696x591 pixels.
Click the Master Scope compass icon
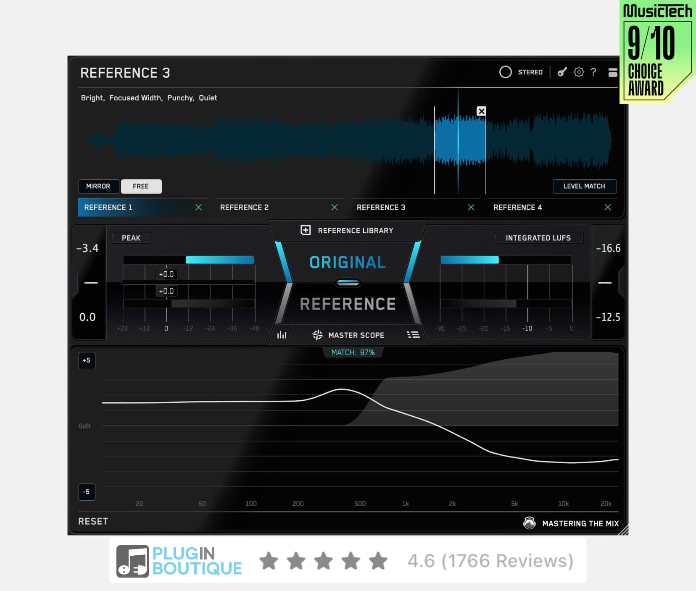coord(318,335)
